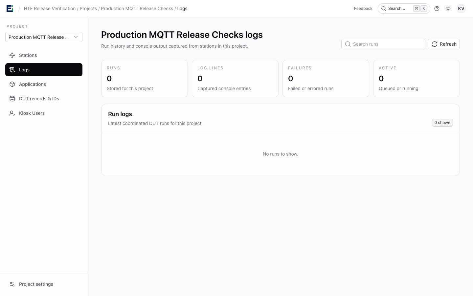Click the project dropdown chevron arrow
The width and height of the screenshot is (473, 296).
76,37
